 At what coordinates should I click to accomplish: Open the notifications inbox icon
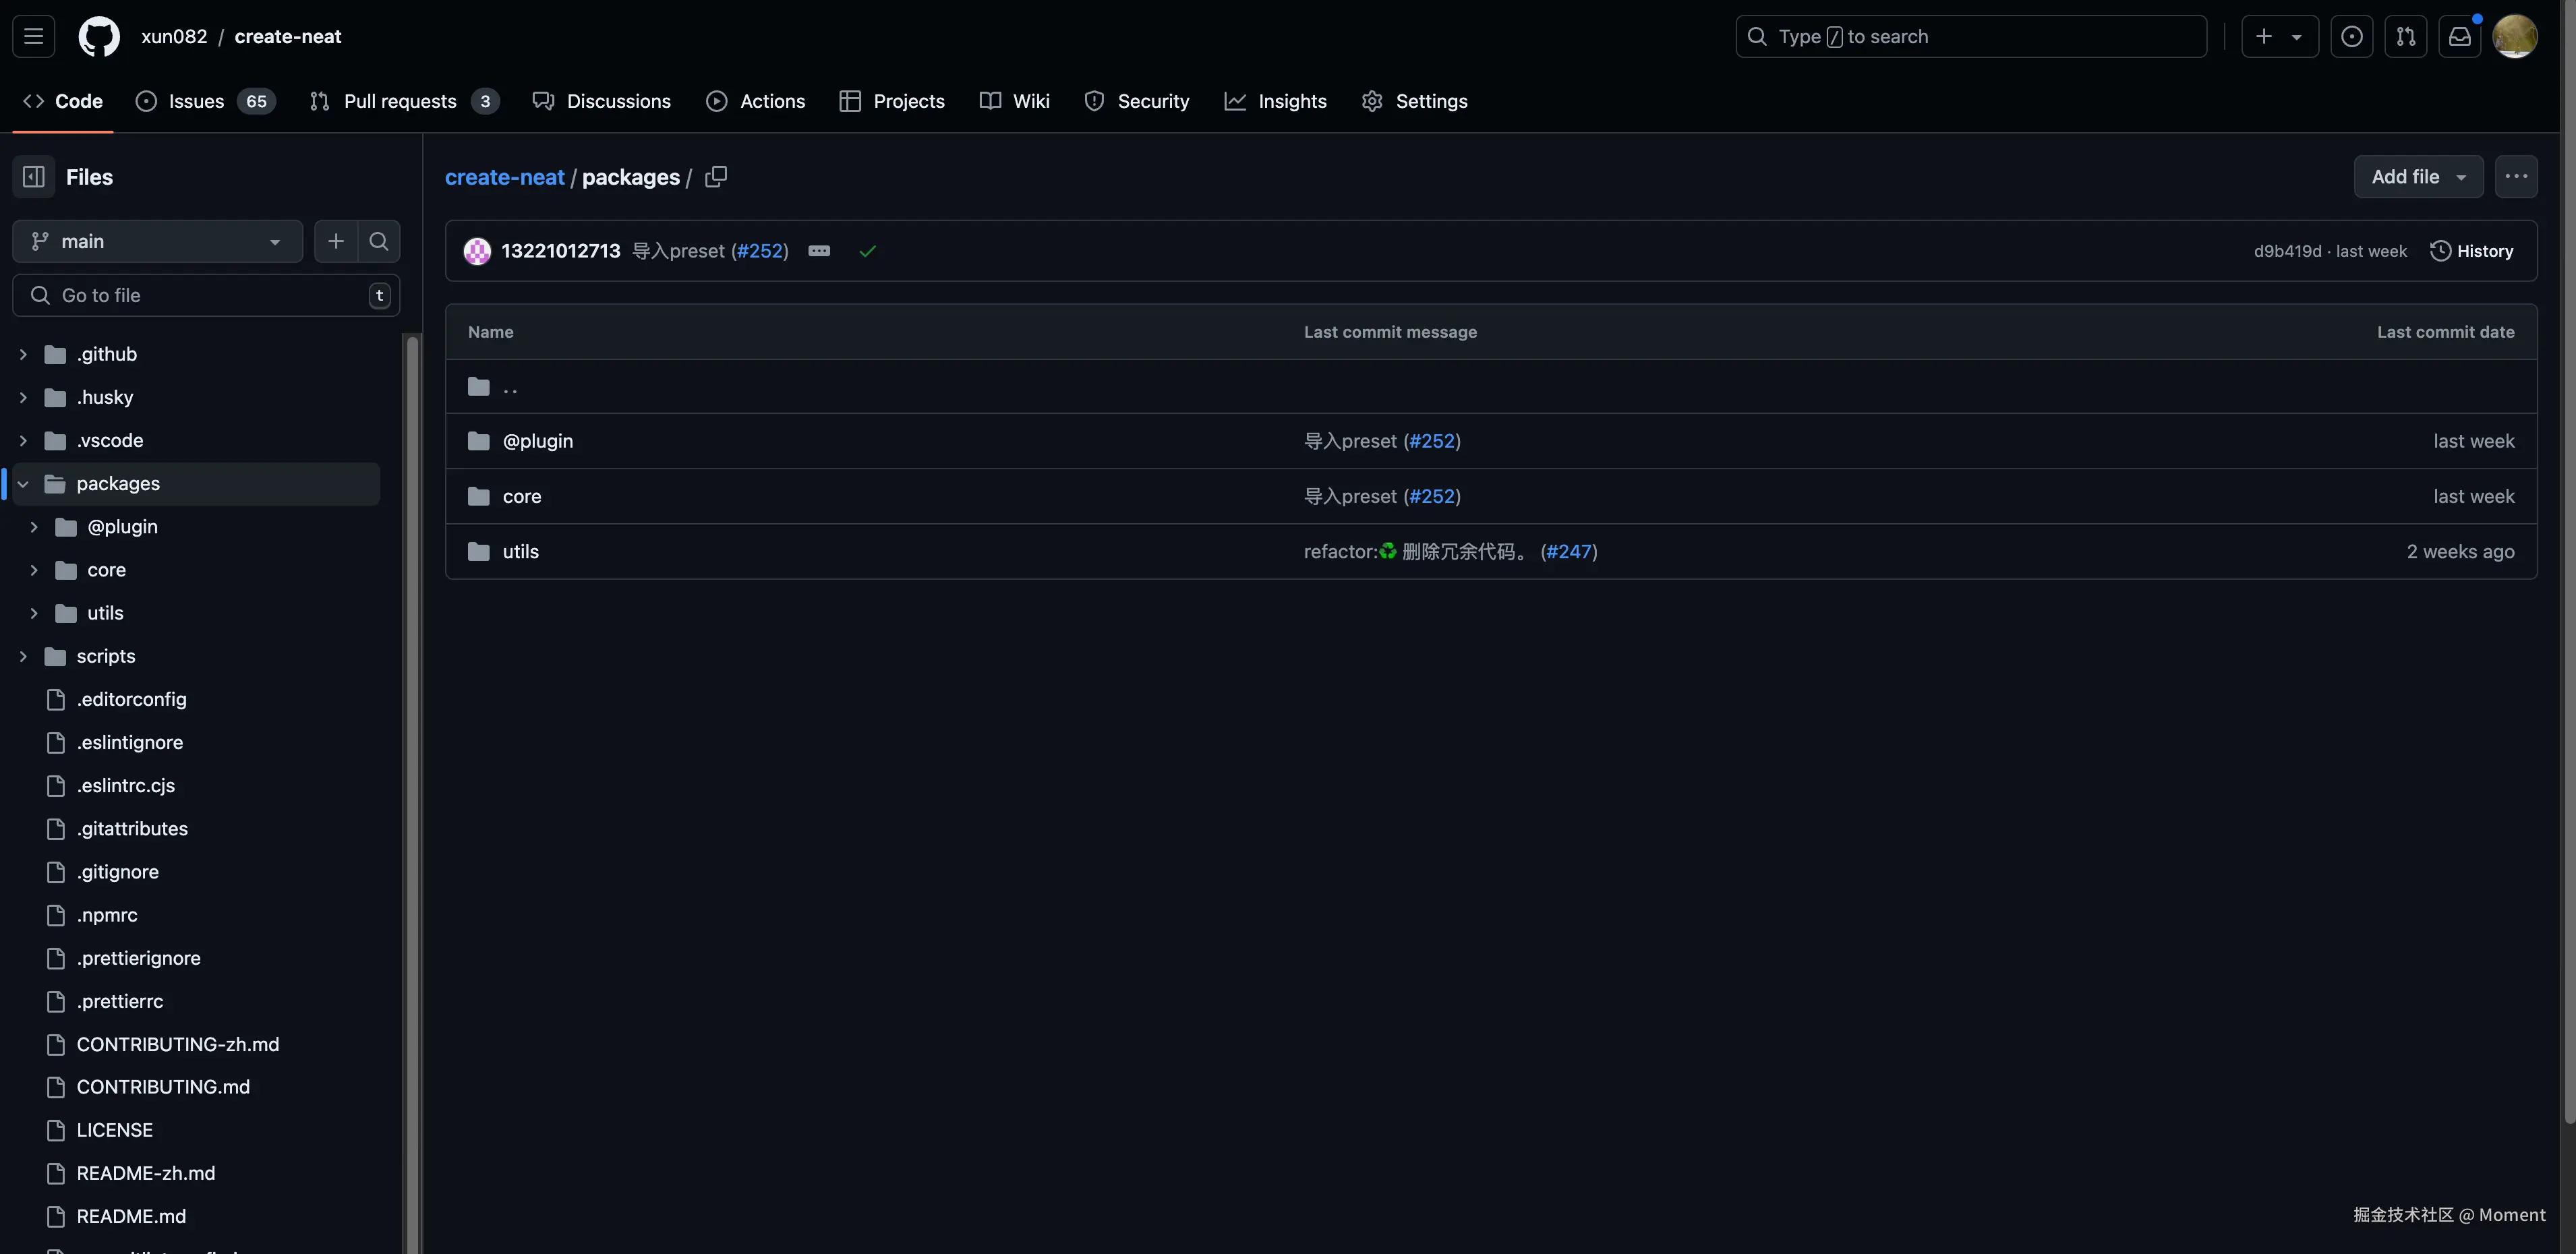(x=2459, y=37)
